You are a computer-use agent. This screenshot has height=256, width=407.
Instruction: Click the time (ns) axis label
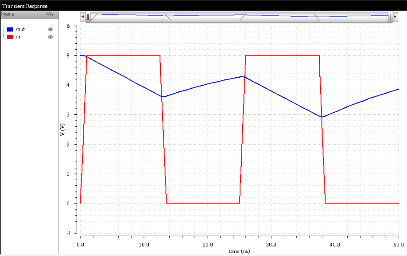tap(239, 251)
